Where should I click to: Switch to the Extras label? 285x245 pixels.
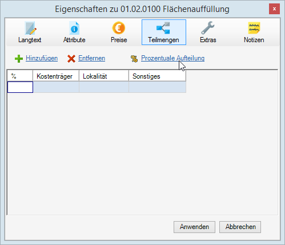click(x=208, y=40)
